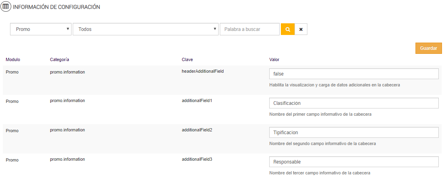Click the Categoría column header
Image resolution: width=444 pixels, height=178 pixels.
(59, 59)
